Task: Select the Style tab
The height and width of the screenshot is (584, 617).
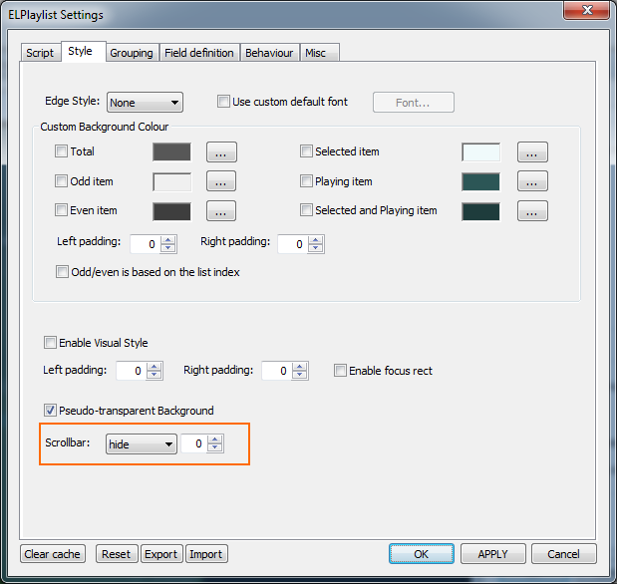Action: (83, 51)
